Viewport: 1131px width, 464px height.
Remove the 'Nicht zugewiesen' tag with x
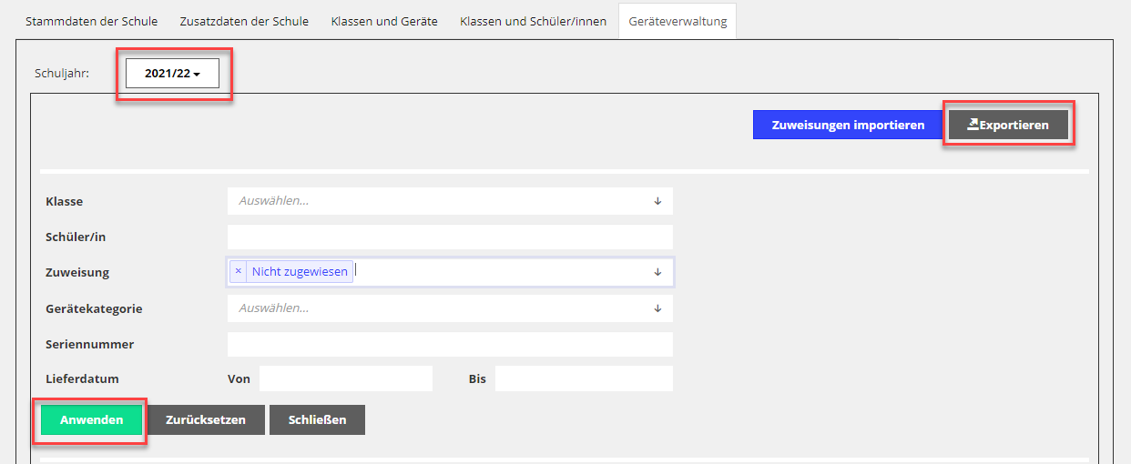[x=238, y=271]
